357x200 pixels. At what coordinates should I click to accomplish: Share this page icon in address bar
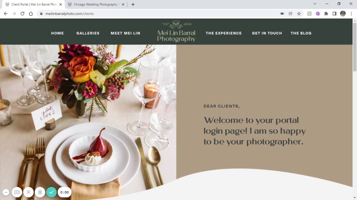coord(291,13)
